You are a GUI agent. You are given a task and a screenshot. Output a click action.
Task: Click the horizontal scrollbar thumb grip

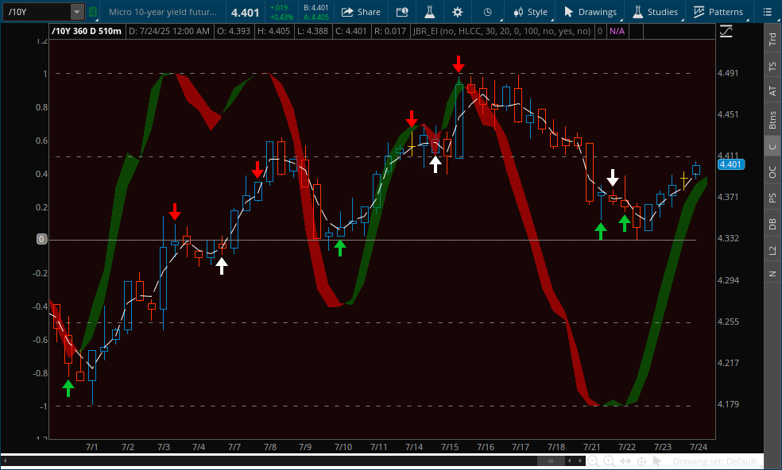coord(551,460)
